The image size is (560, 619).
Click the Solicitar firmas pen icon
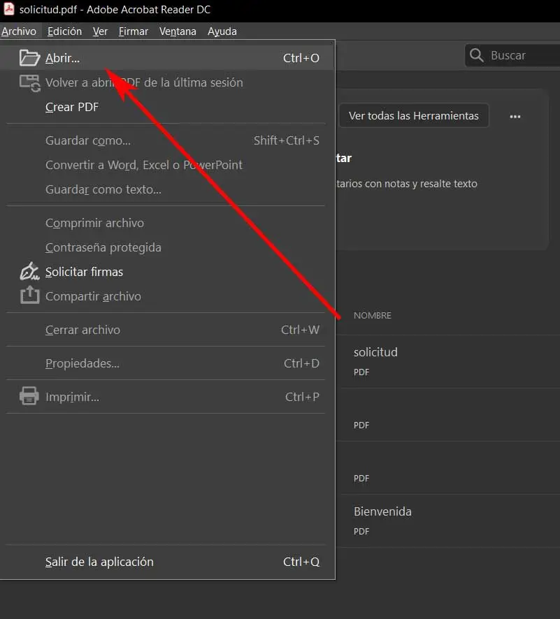pos(29,271)
